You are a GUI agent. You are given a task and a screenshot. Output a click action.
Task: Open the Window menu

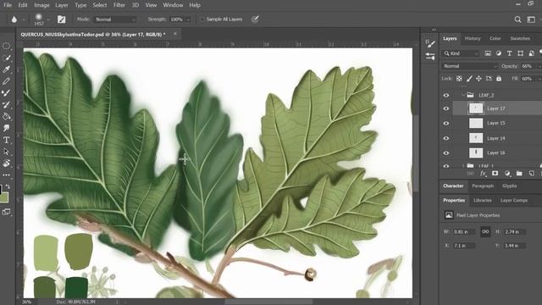[173, 5]
